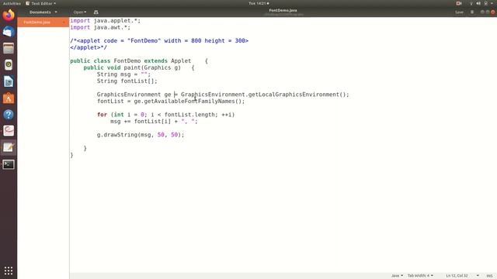Click the 'String fontList[];' line

[127, 81]
